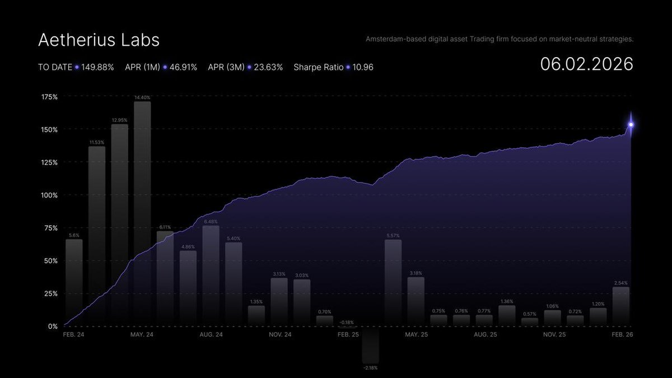Select the MAY. 24 axis label

tap(141, 334)
